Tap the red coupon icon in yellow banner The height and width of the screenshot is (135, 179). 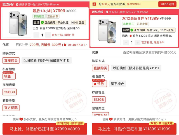(x=94, y=4)
